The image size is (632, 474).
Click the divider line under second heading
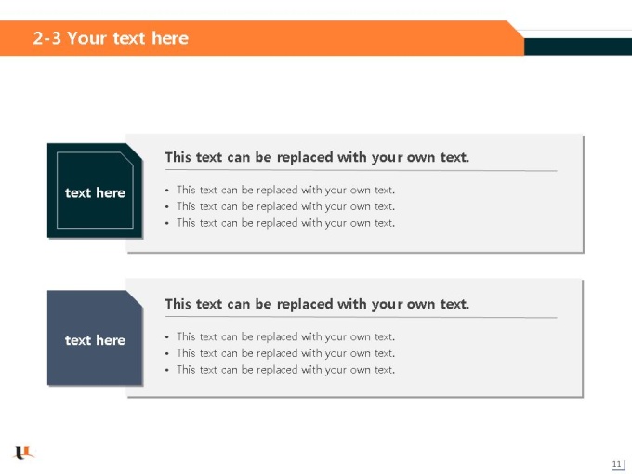[x=362, y=317]
